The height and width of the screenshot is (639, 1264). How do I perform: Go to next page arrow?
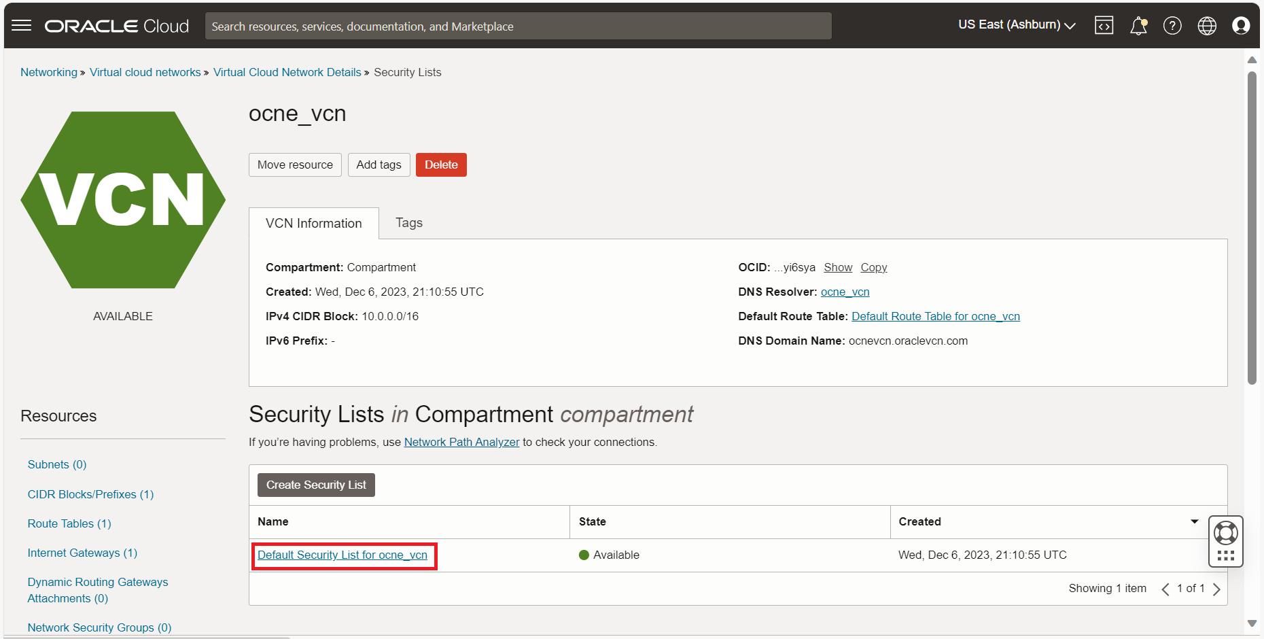point(1216,589)
